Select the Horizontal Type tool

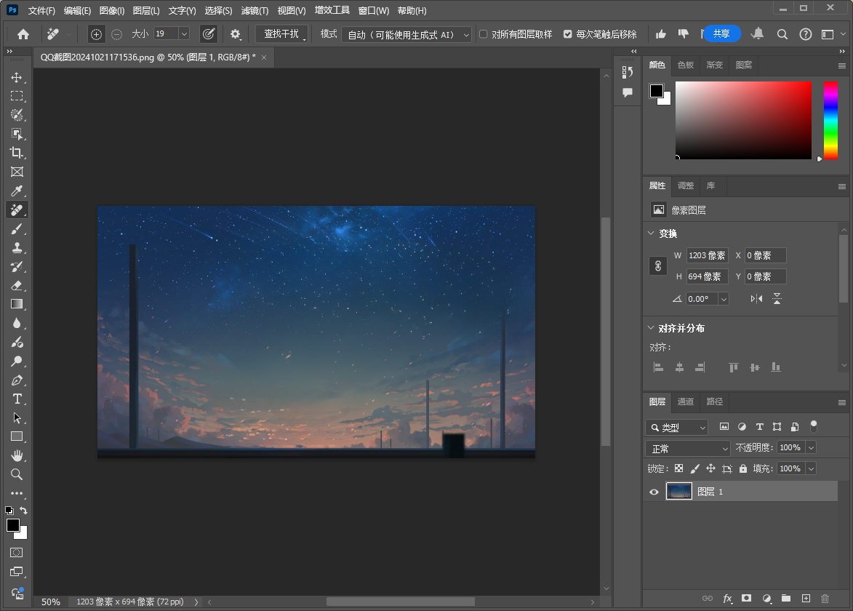click(x=17, y=399)
